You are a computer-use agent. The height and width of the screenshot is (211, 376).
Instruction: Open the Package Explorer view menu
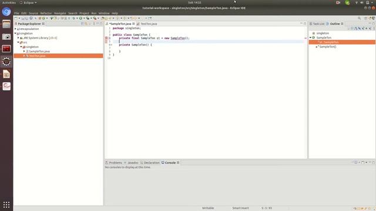[x=94, y=23]
